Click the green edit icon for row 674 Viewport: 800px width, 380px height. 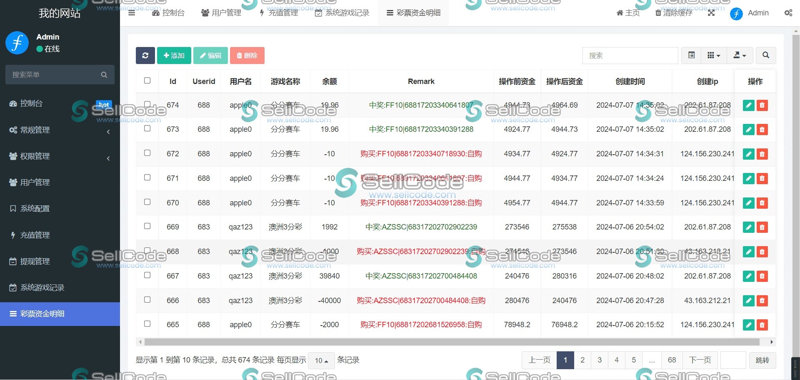click(748, 105)
